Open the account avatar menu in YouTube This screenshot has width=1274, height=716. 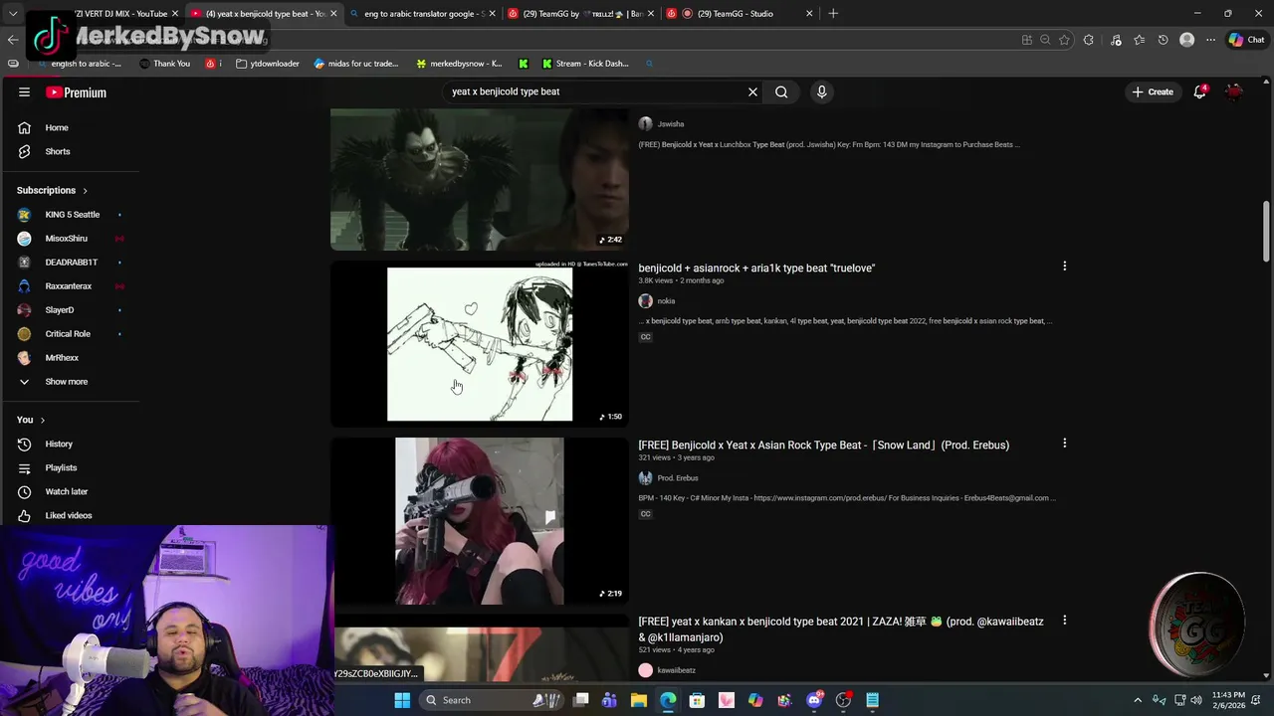pos(1234,91)
